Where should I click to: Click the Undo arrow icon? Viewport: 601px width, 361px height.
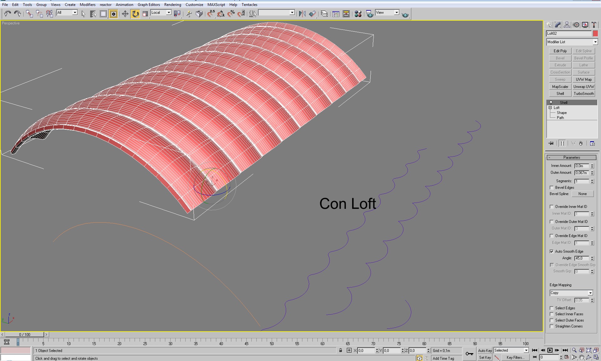click(8, 13)
